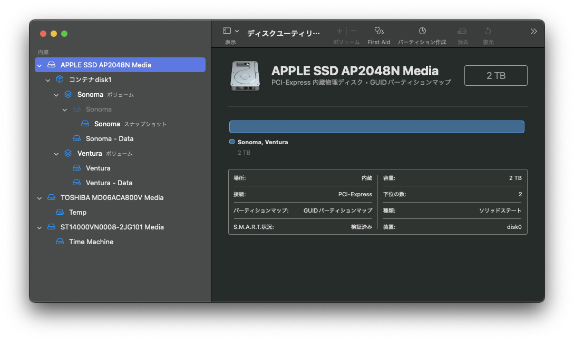Collapse the コンテナ disk1 container
Screen dimensions: 574x341
pyautogui.click(x=48, y=80)
